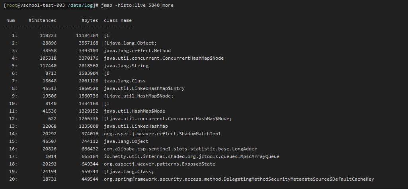The image size is (408, 189).
Task: Select the org.aspectj.weaver.reflect.ShadowMatchImpl class name
Action: tap(162, 134)
